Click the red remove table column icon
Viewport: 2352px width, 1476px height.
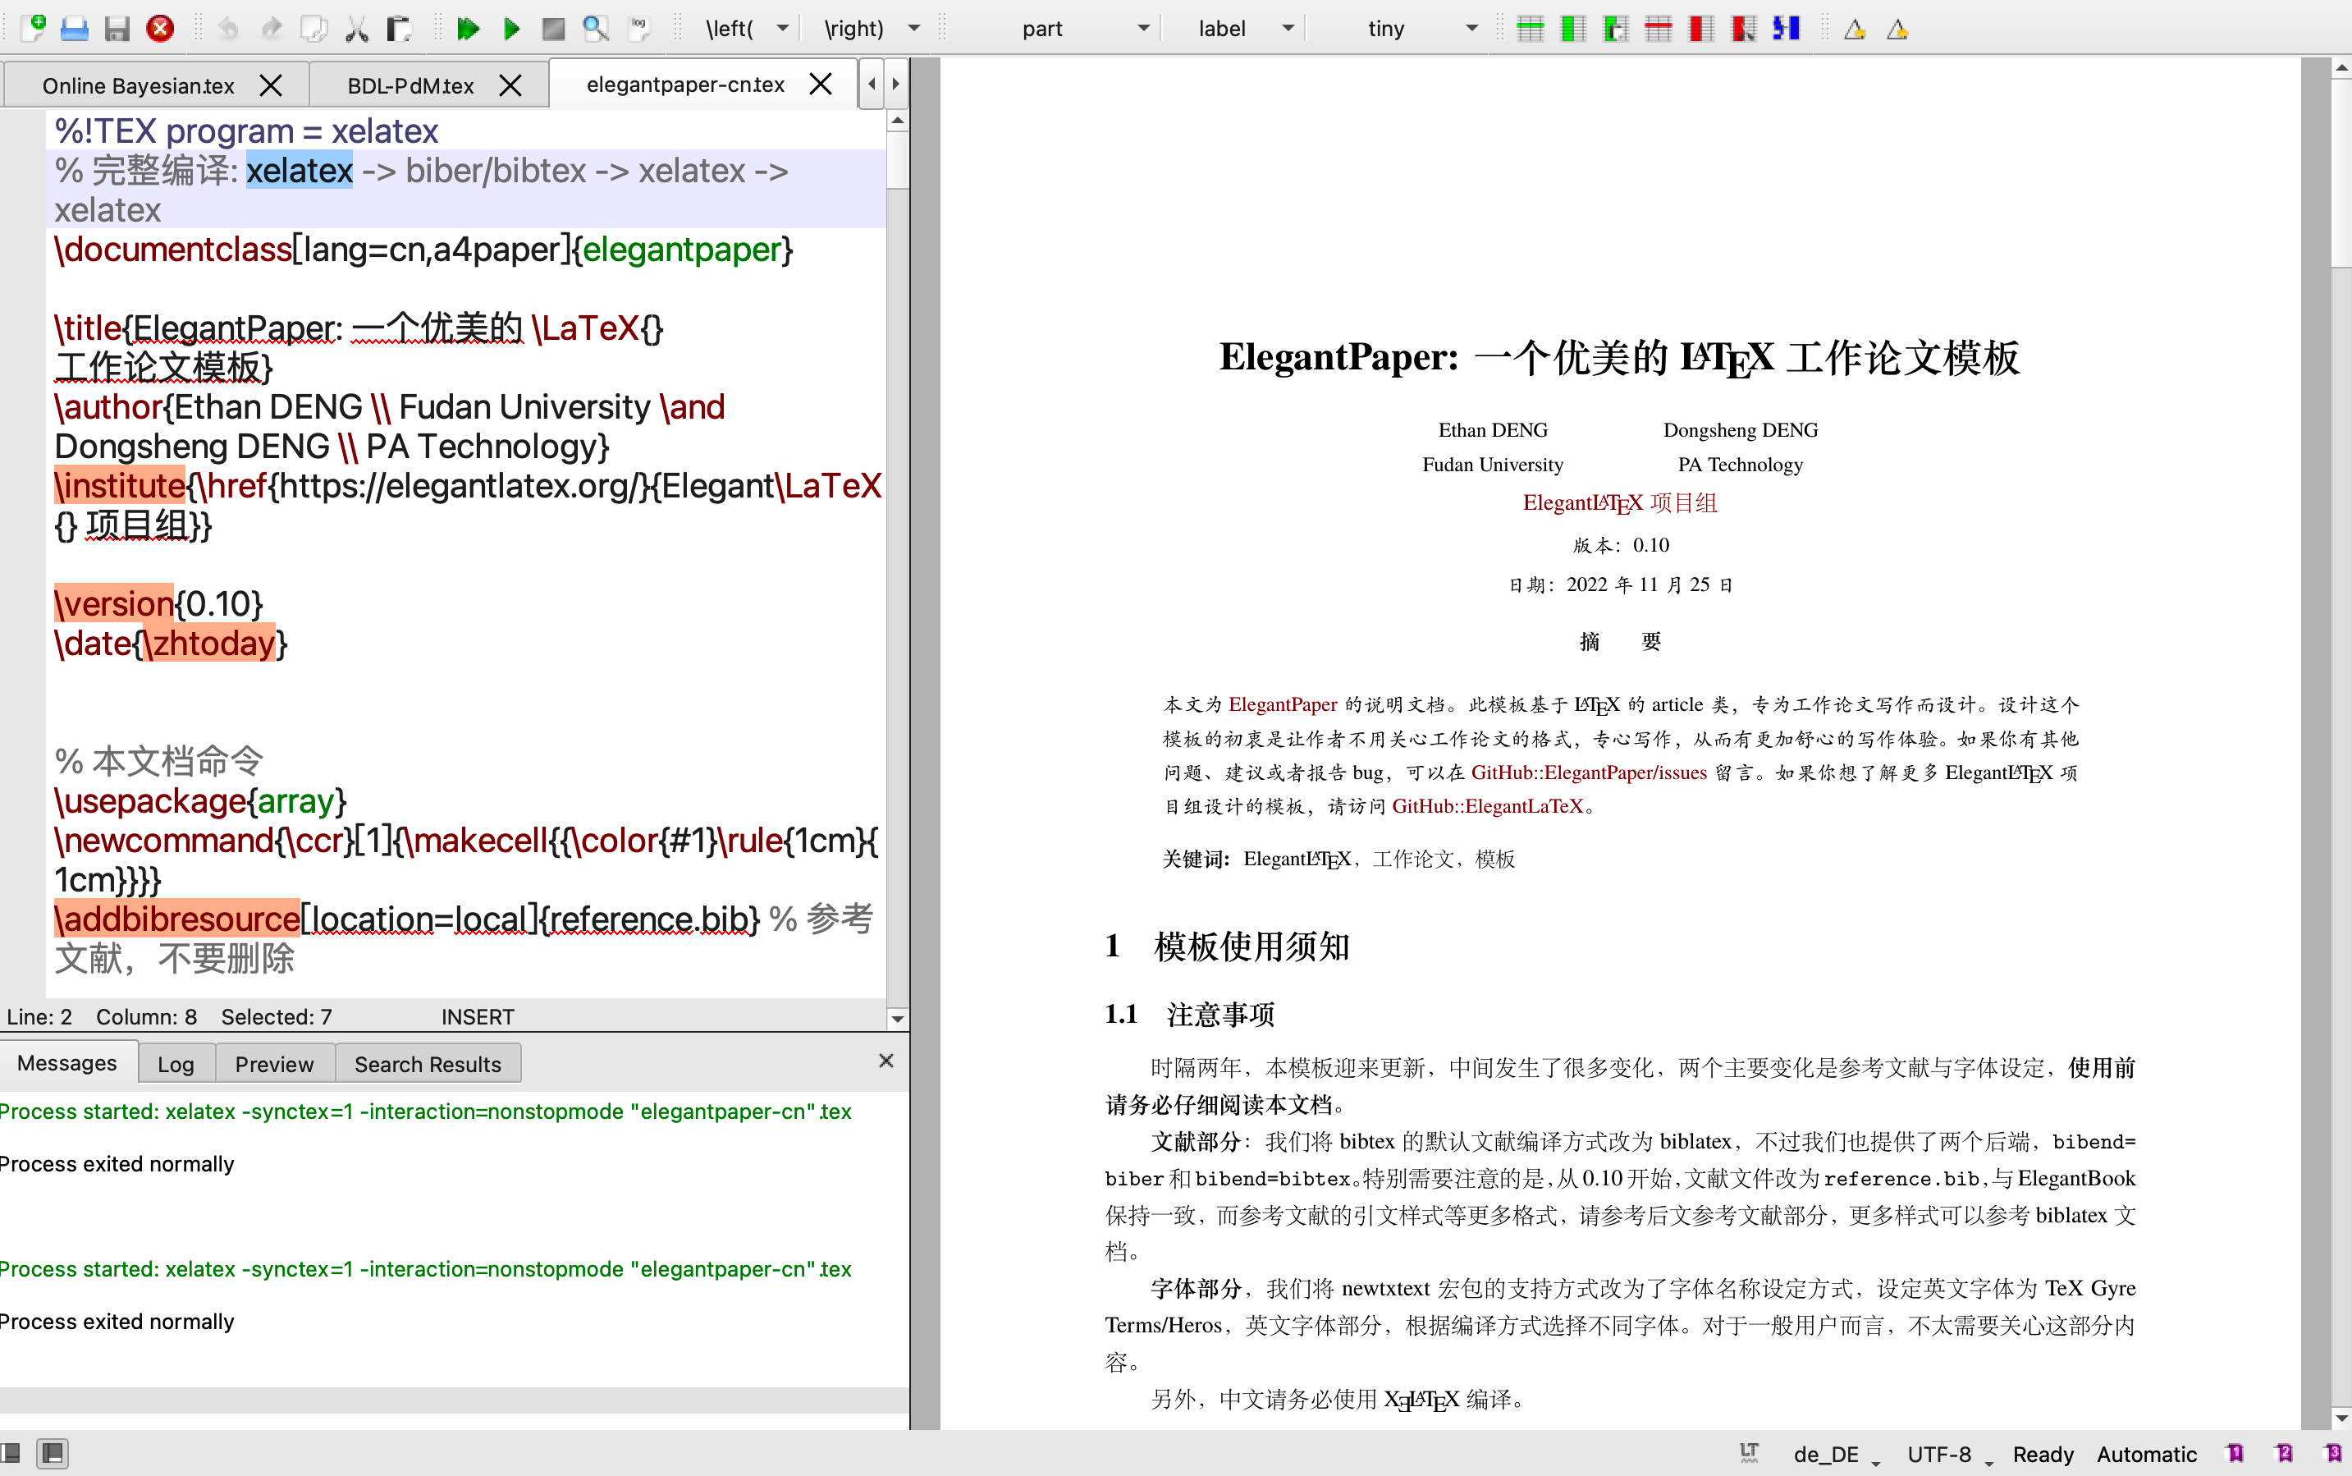[1700, 28]
